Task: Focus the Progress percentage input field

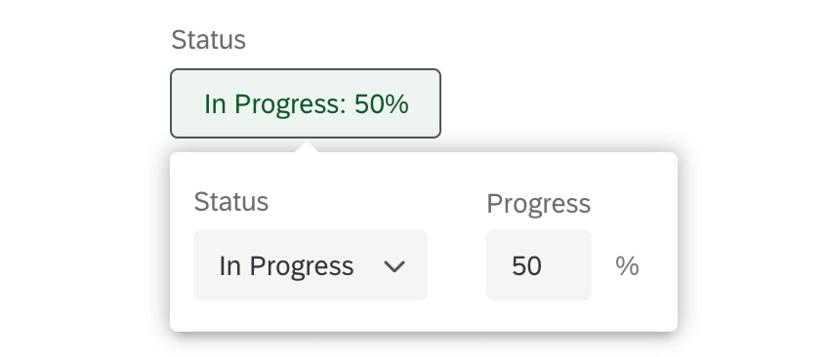Action: click(x=539, y=265)
